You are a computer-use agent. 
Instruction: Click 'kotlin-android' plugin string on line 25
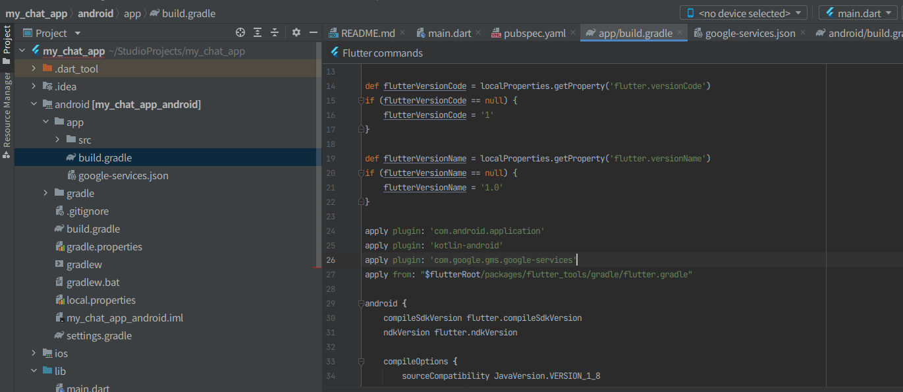(x=466, y=246)
